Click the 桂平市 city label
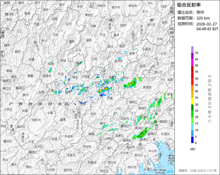The height and width of the screenshot is (175, 220). pyautogui.click(x=36, y=120)
